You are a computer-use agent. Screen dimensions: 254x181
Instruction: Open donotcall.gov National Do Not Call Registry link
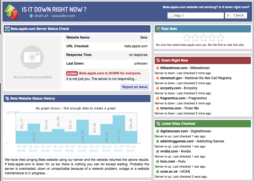pyautogui.click(x=196, y=78)
